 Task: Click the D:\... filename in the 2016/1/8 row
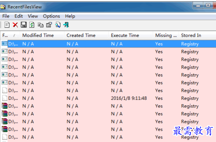tap(13, 98)
